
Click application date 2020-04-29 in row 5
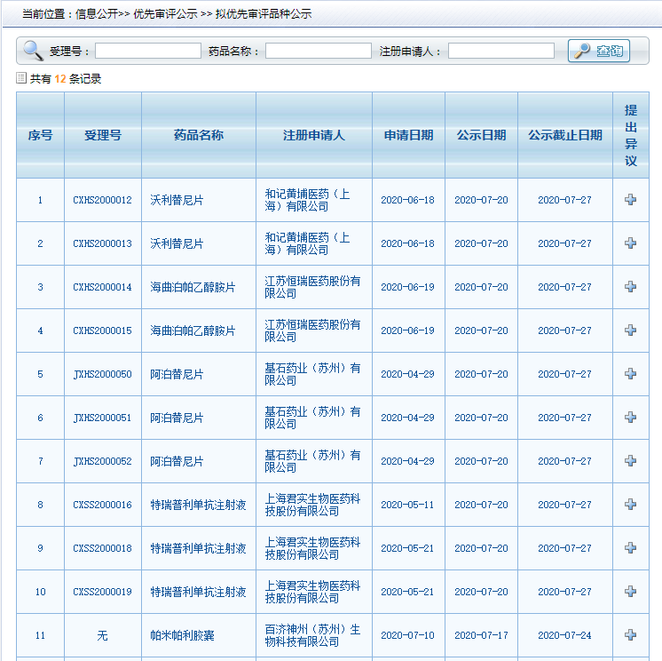408,374
